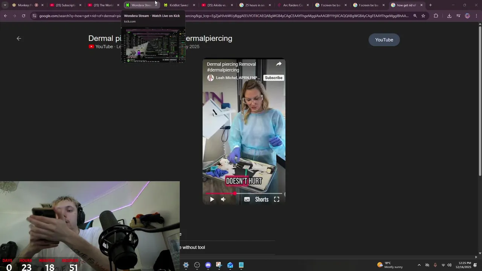This screenshot has height=271, width=482.
Task: Open the Extensions puzzle icon
Action: [x=436, y=16]
